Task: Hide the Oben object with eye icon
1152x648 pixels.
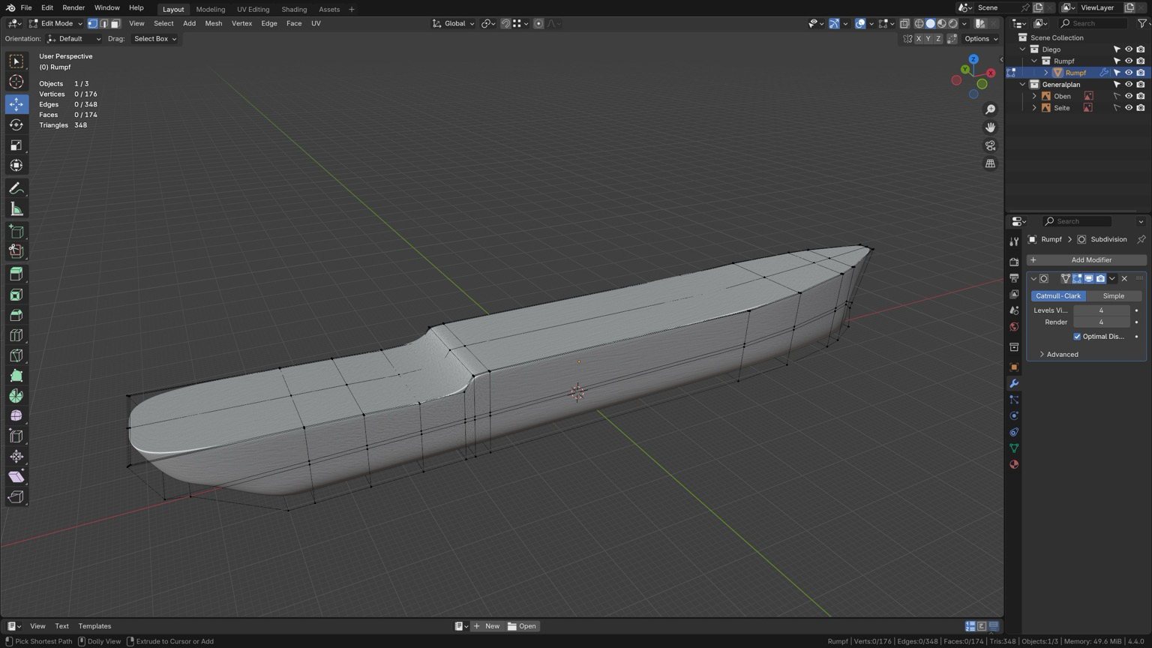Action: coord(1128,96)
